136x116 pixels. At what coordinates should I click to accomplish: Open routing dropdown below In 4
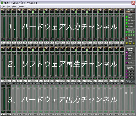click(19, 45)
